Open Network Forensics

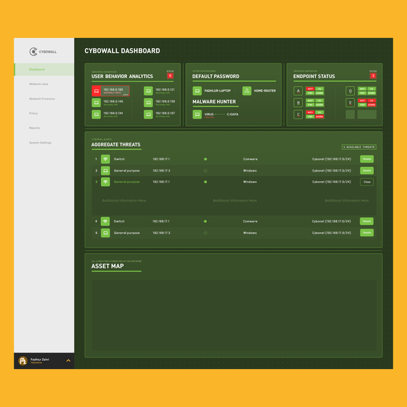tap(42, 99)
